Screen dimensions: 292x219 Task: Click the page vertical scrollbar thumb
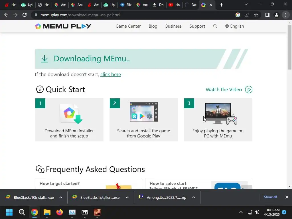pyautogui.click(x=289, y=47)
